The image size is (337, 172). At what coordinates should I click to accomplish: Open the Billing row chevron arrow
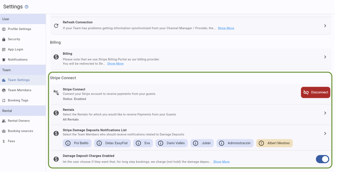point(325,57)
